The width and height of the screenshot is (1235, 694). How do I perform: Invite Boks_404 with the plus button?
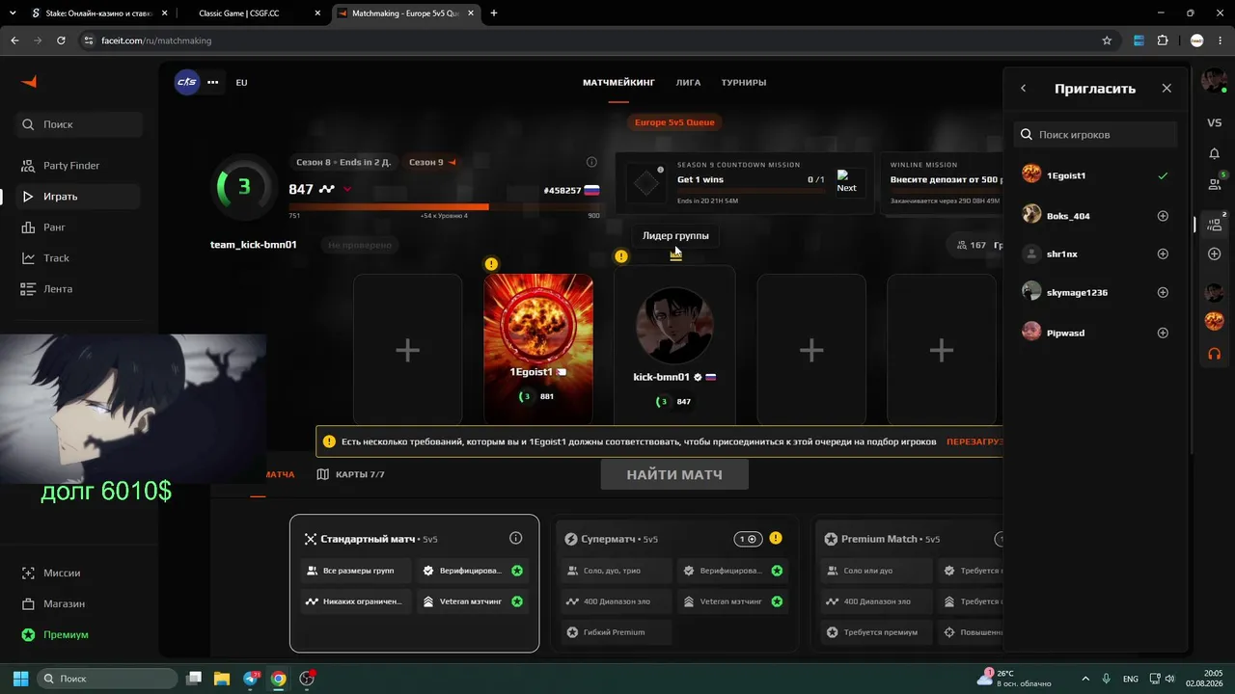tap(1163, 216)
